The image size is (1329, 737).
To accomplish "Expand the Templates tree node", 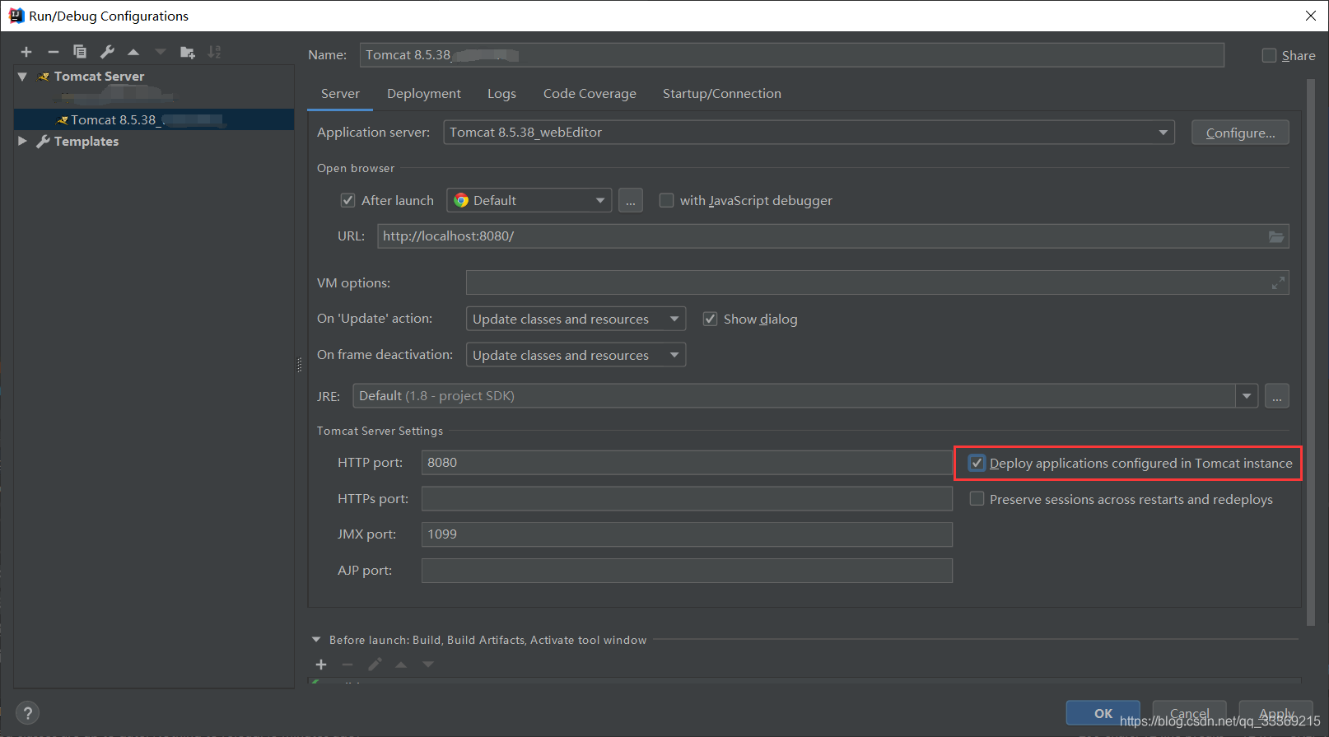I will point(22,142).
